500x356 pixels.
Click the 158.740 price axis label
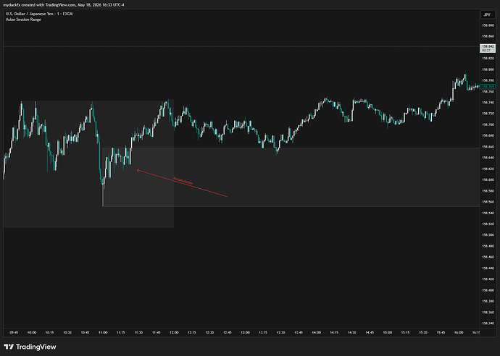tap(488, 103)
